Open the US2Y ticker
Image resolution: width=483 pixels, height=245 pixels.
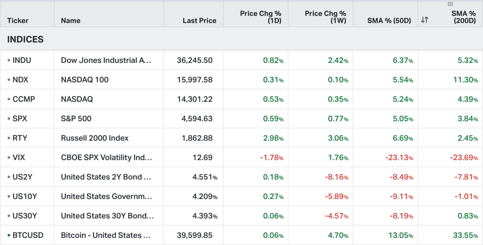(22, 177)
